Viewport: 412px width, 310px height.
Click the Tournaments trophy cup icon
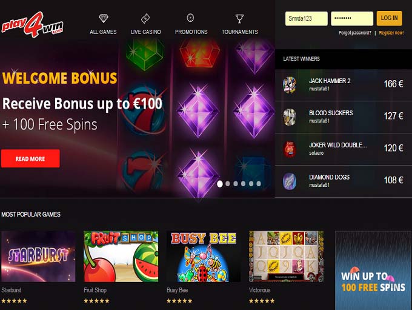(239, 19)
